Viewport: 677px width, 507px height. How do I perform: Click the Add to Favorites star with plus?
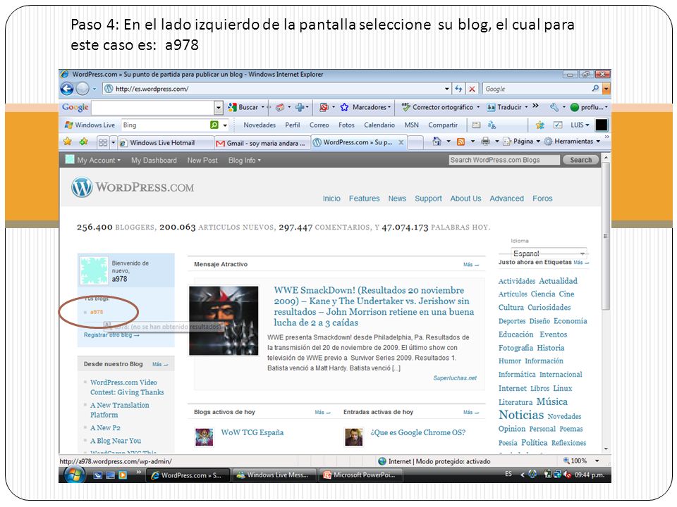(83, 142)
